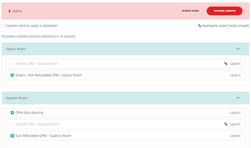The width and height of the screenshot is (251, 148).
Task: Check 'Vyberte všechny sazby k odstranění' checkbox
Action: coord(4,26)
